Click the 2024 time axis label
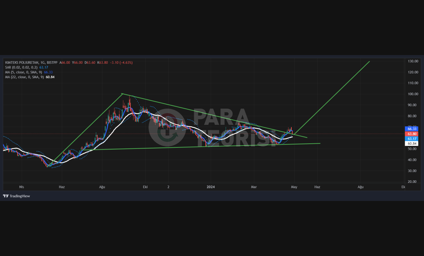Screen dimensions: 424x256 (x=211, y=187)
